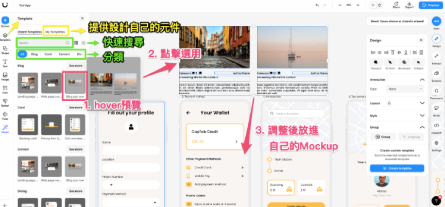This screenshot has height=207, width=445.
Task: Bring selection Forward
Action: point(376,62)
